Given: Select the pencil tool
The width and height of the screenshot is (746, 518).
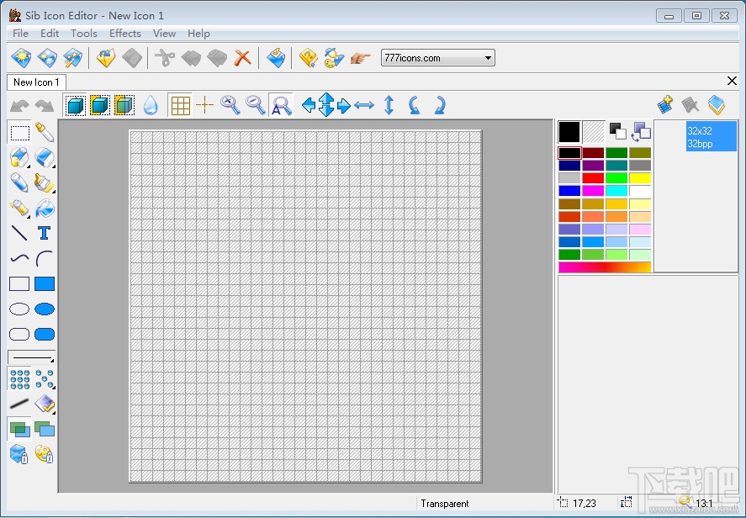Looking at the screenshot, I should coord(19,182).
